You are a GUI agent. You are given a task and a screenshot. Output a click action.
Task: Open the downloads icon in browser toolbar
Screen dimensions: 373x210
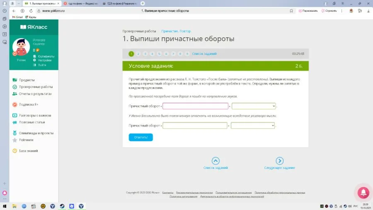(368, 11)
